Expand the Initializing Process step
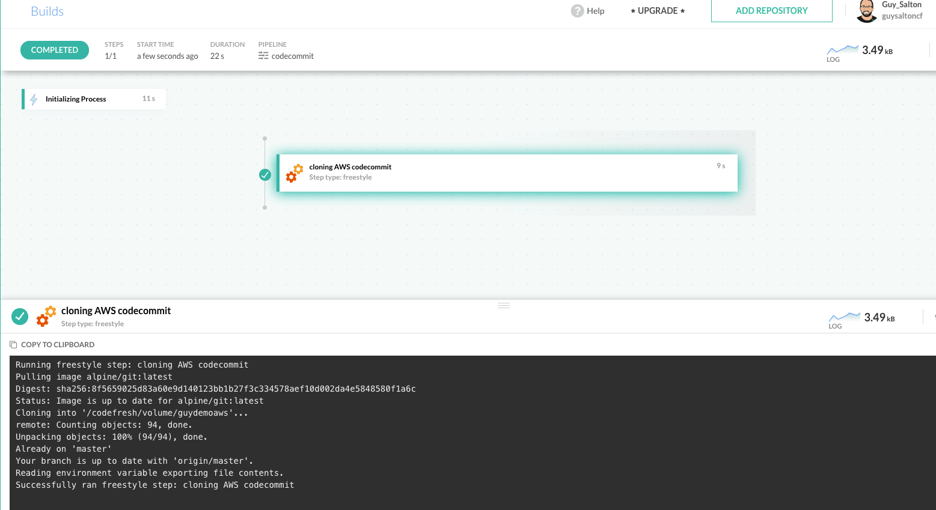 point(94,99)
